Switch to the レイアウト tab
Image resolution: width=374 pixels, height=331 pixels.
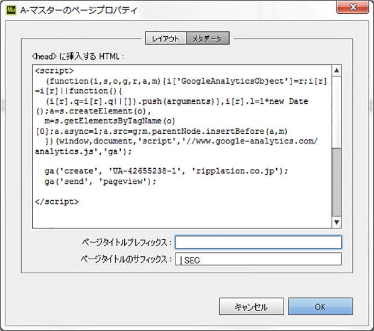(x=166, y=38)
